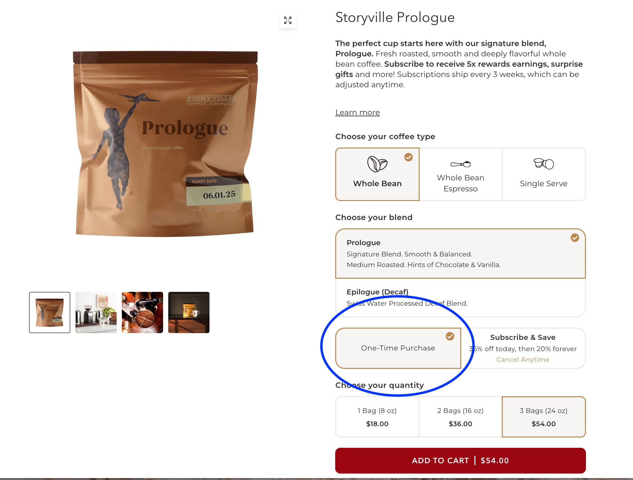View the dark table bag thumbnail
The width and height of the screenshot is (633, 480).
pos(189,312)
